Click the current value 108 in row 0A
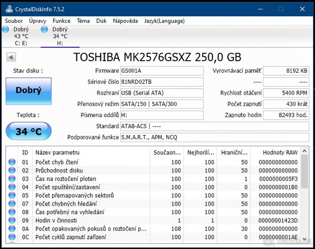Image resolution: width=315 pixels, height=249 pixels. point(176,229)
